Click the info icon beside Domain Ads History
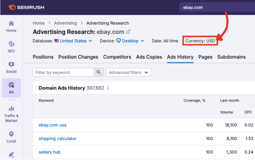Viewport: 255px width, 160px height. pyautogui.click(x=108, y=88)
